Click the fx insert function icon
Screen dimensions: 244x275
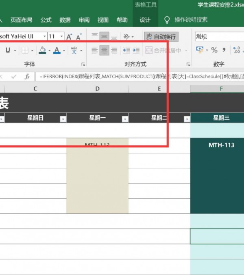pyautogui.click(x=27, y=77)
